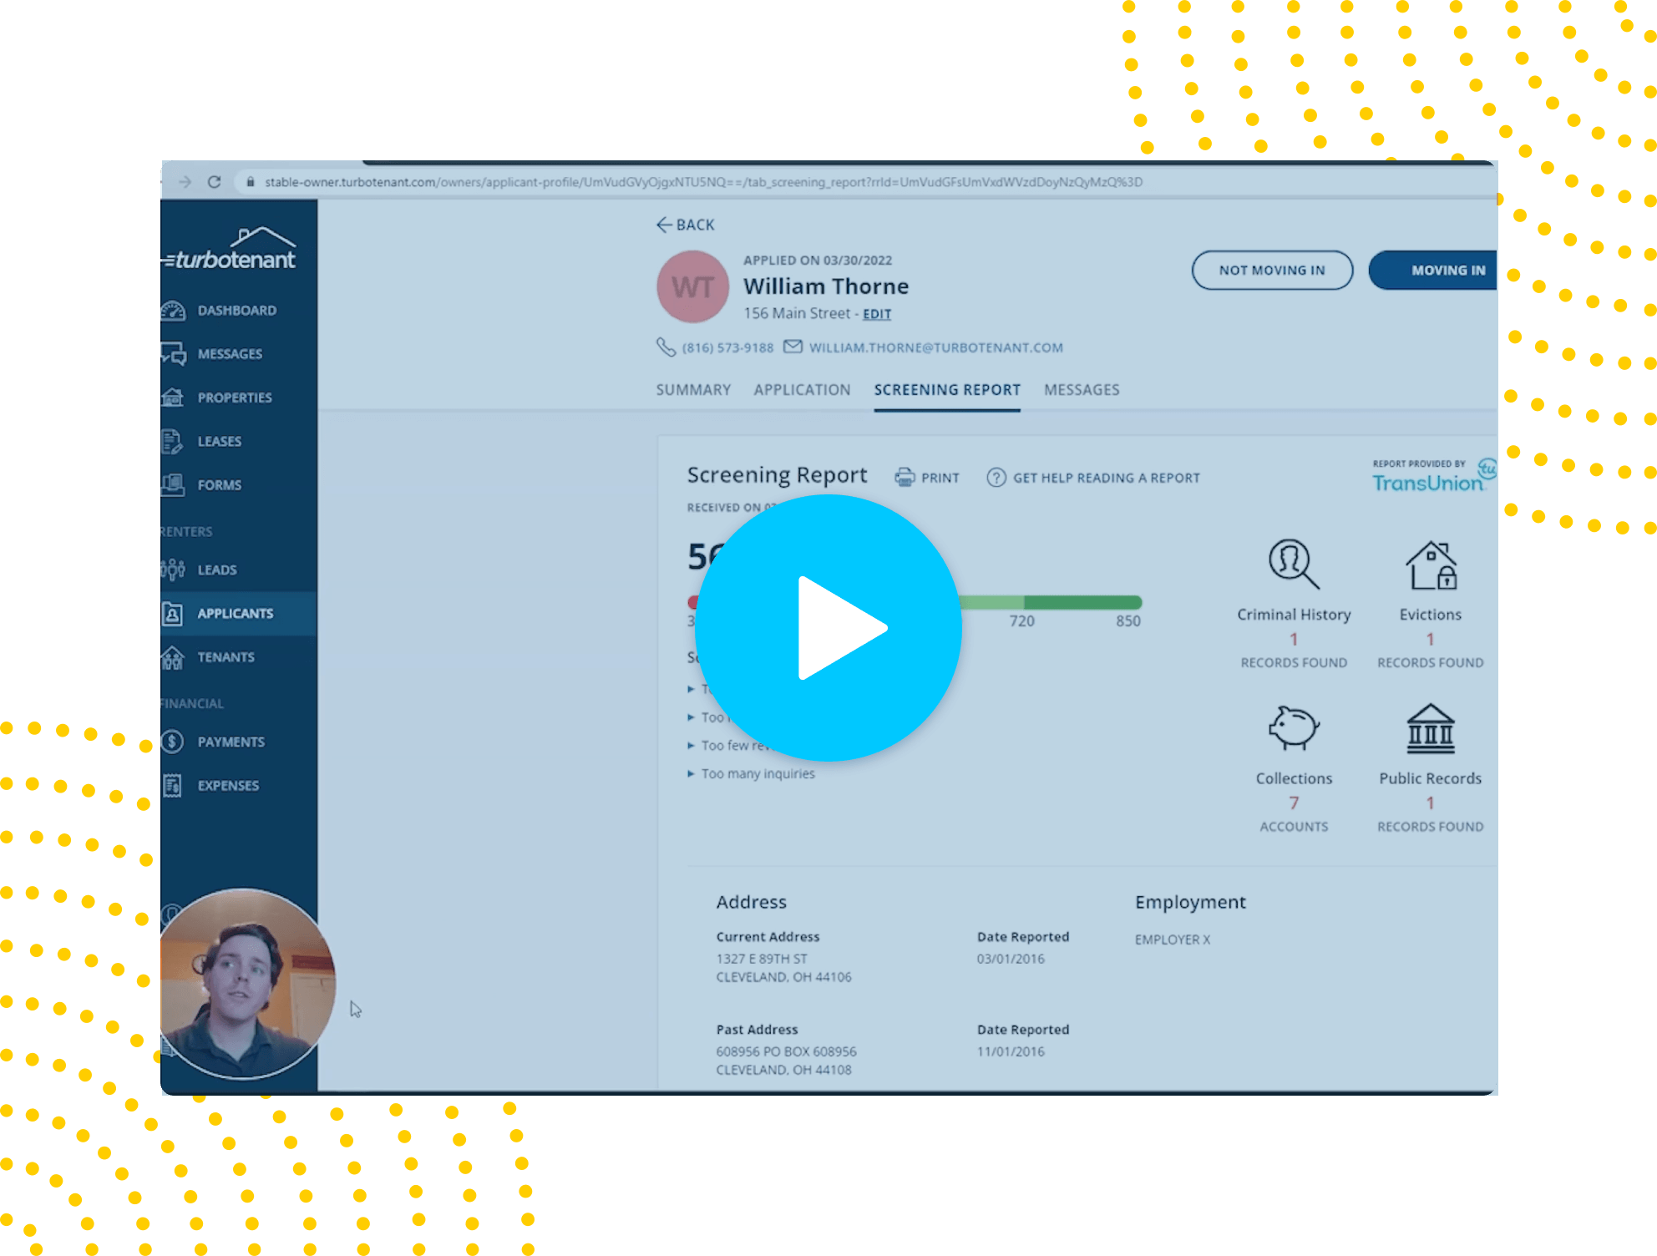Click the phone number (816) 573-9188

point(727,347)
